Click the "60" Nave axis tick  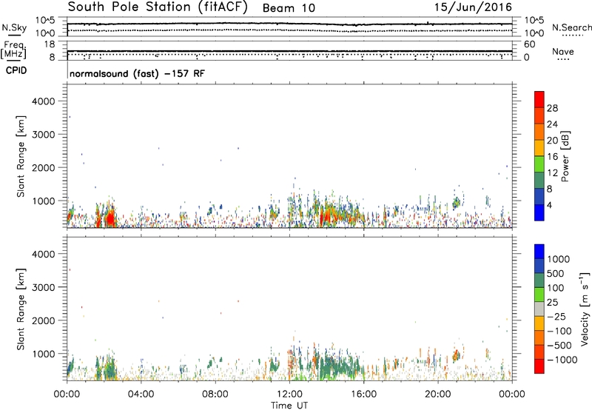[x=529, y=44]
